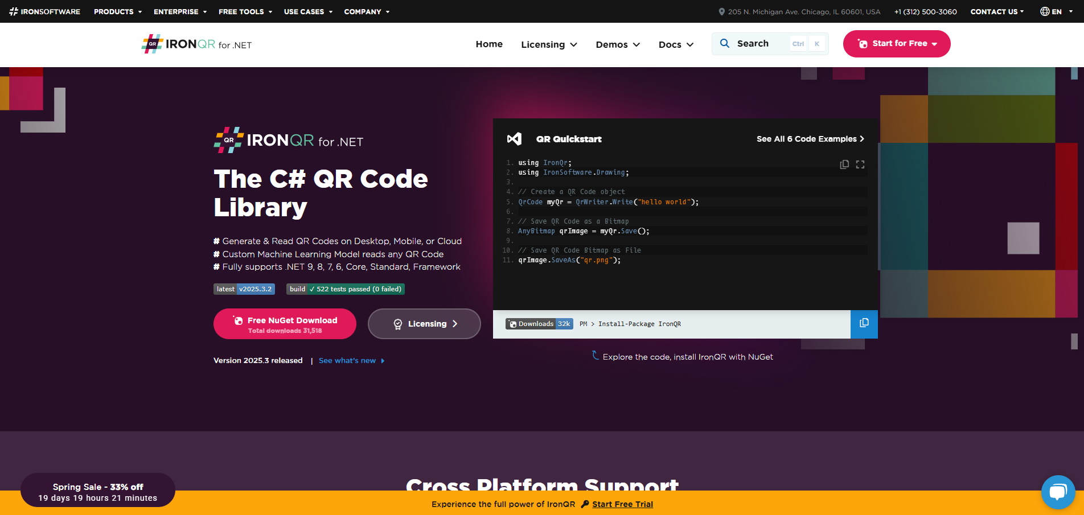The height and width of the screenshot is (515, 1084).
Task: Open the See what's new link
Action: (x=351, y=361)
